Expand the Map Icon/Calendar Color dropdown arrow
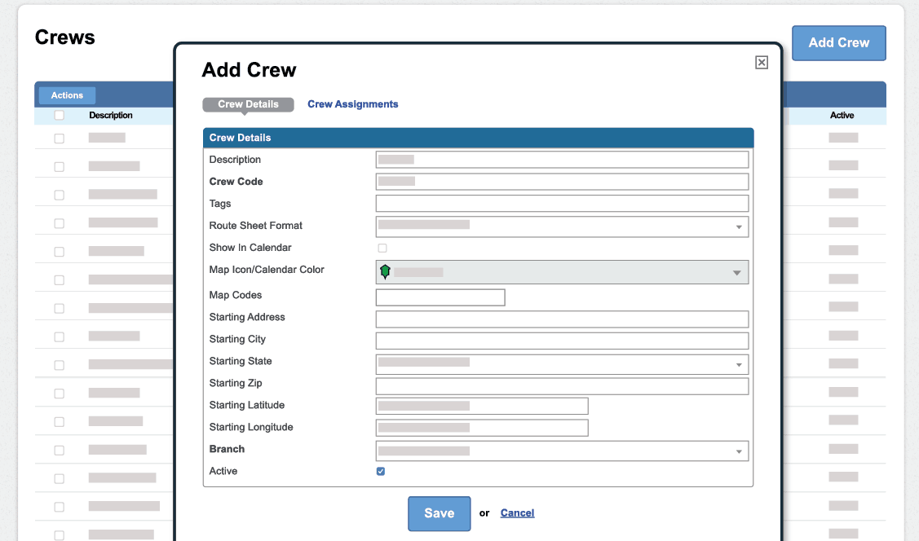The image size is (919, 541). (x=736, y=273)
